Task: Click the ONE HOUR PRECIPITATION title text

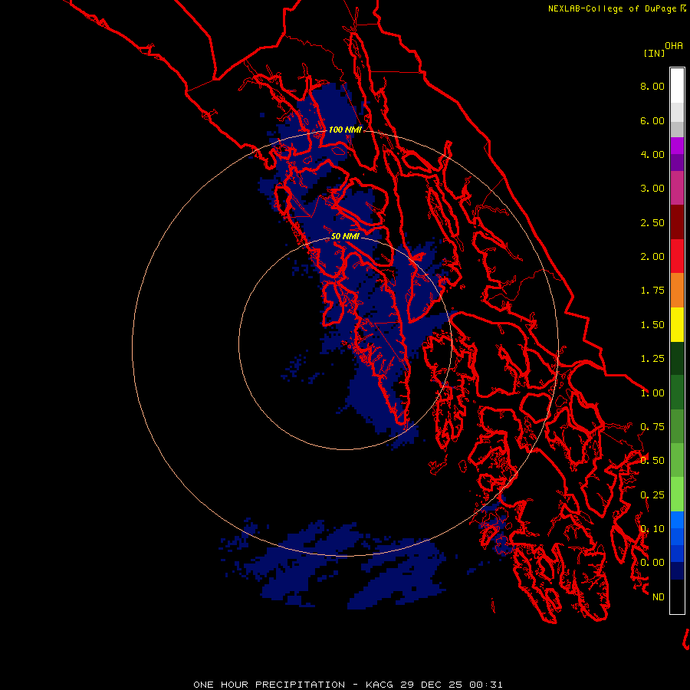Action: pyautogui.click(x=269, y=685)
